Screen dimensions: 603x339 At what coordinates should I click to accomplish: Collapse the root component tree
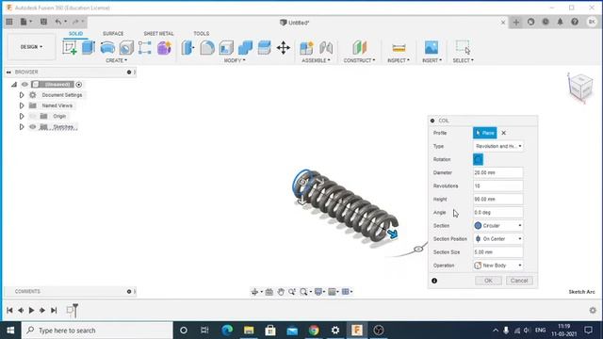coord(14,84)
